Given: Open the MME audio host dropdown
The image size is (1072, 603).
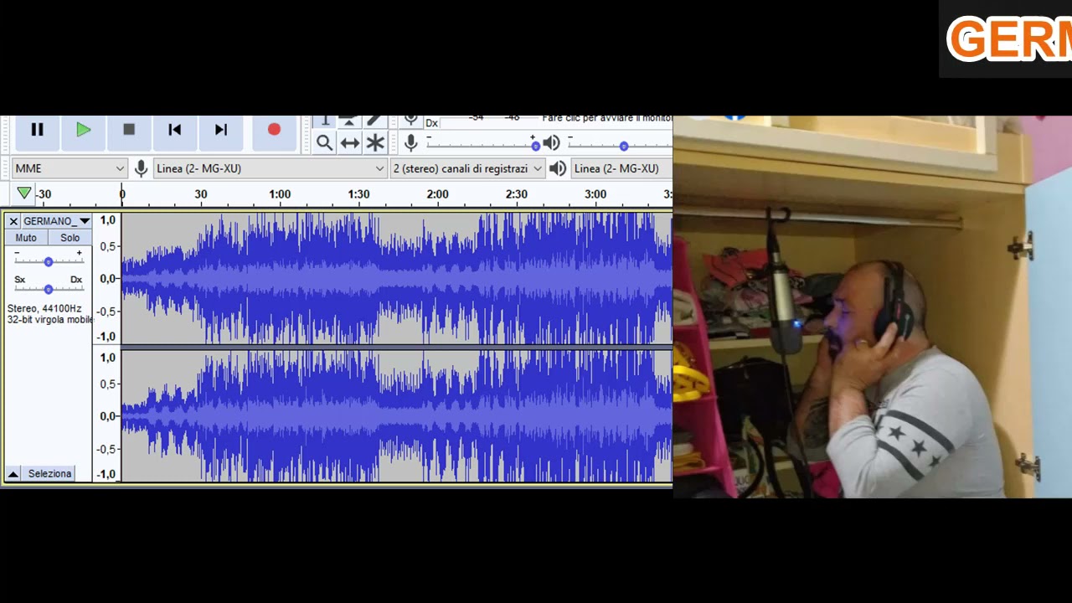Looking at the screenshot, I should click(x=70, y=168).
